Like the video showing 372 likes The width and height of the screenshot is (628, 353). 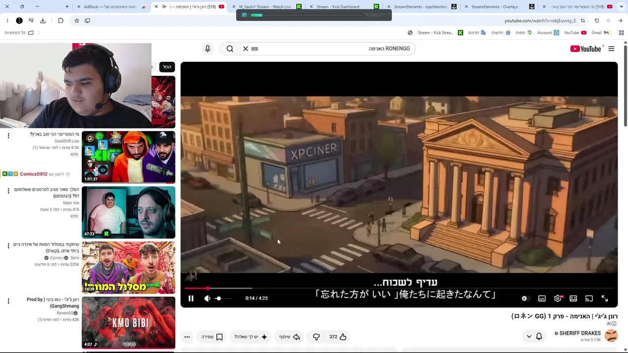click(x=338, y=337)
